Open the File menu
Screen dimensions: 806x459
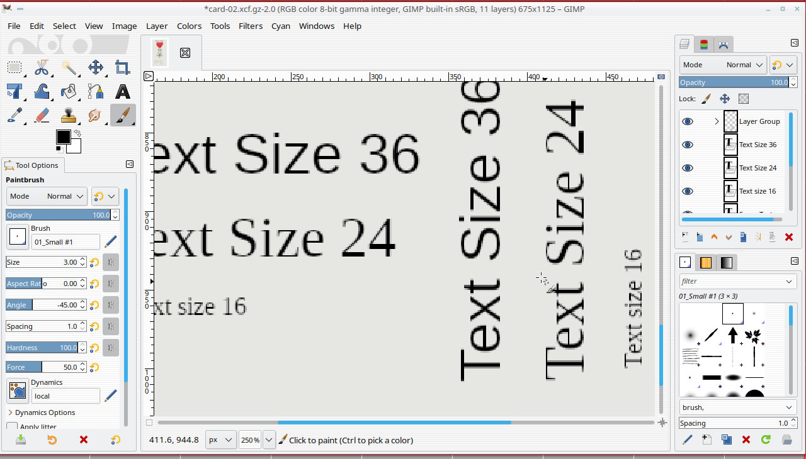14,26
